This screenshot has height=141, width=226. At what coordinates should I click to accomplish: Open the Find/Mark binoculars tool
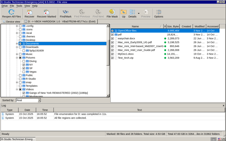[x=66, y=12]
